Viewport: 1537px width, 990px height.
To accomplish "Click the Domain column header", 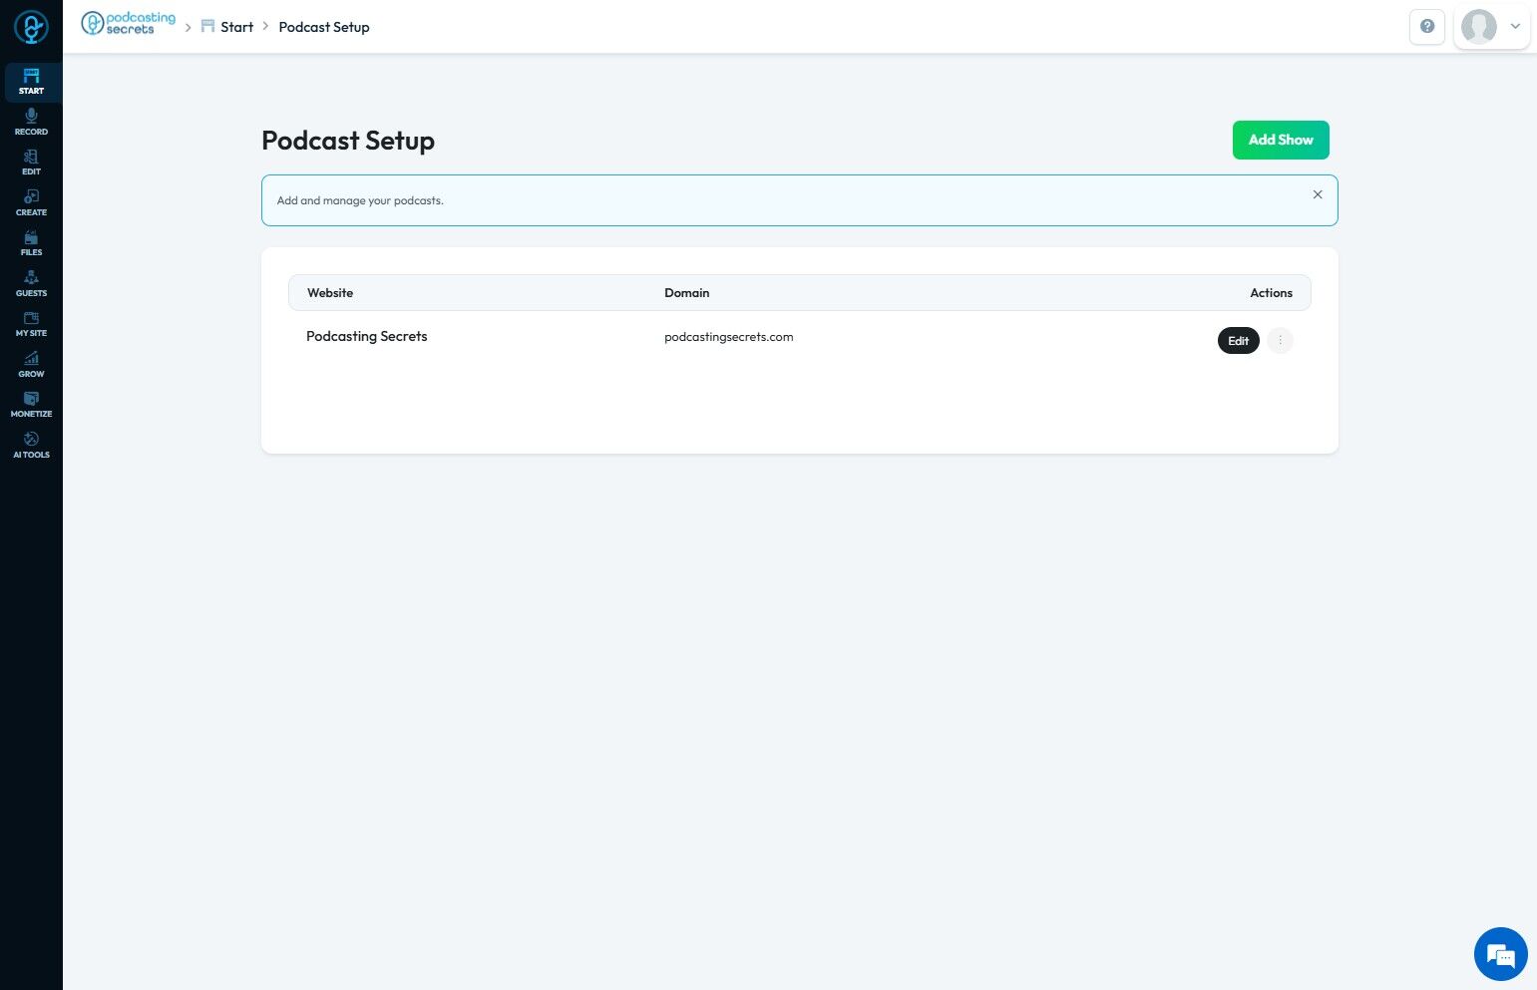I will tap(687, 293).
